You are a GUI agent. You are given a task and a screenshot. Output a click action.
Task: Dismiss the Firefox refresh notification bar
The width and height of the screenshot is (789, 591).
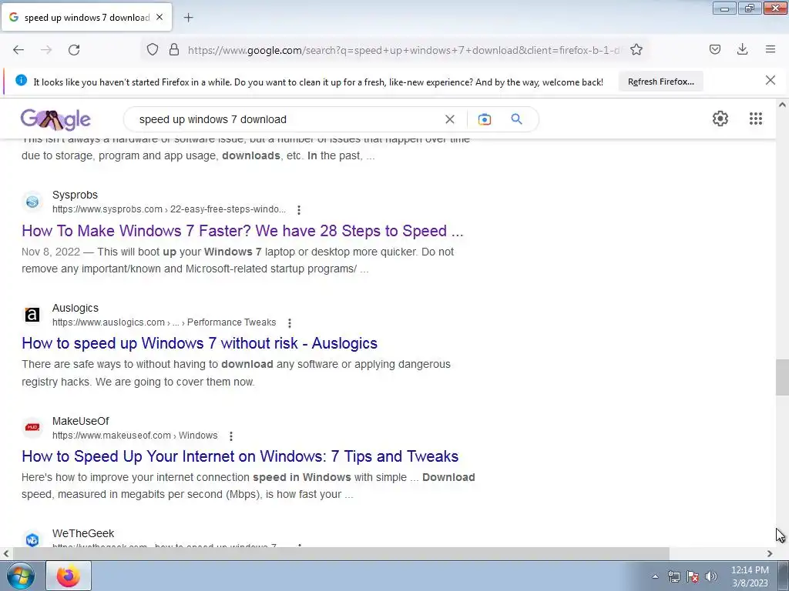click(771, 80)
